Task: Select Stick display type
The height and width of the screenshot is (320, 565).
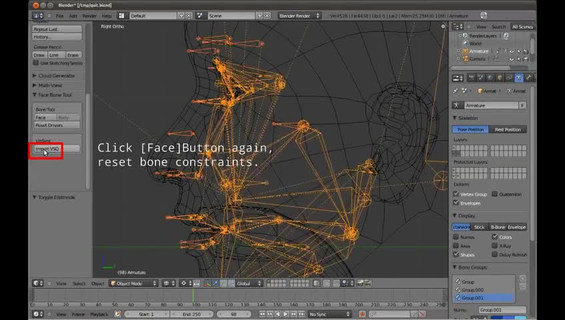Action: click(x=479, y=227)
